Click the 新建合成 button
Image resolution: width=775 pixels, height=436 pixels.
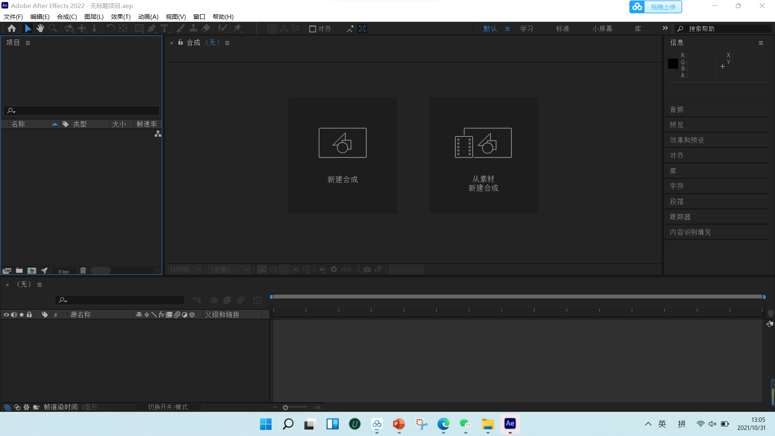click(342, 155)
